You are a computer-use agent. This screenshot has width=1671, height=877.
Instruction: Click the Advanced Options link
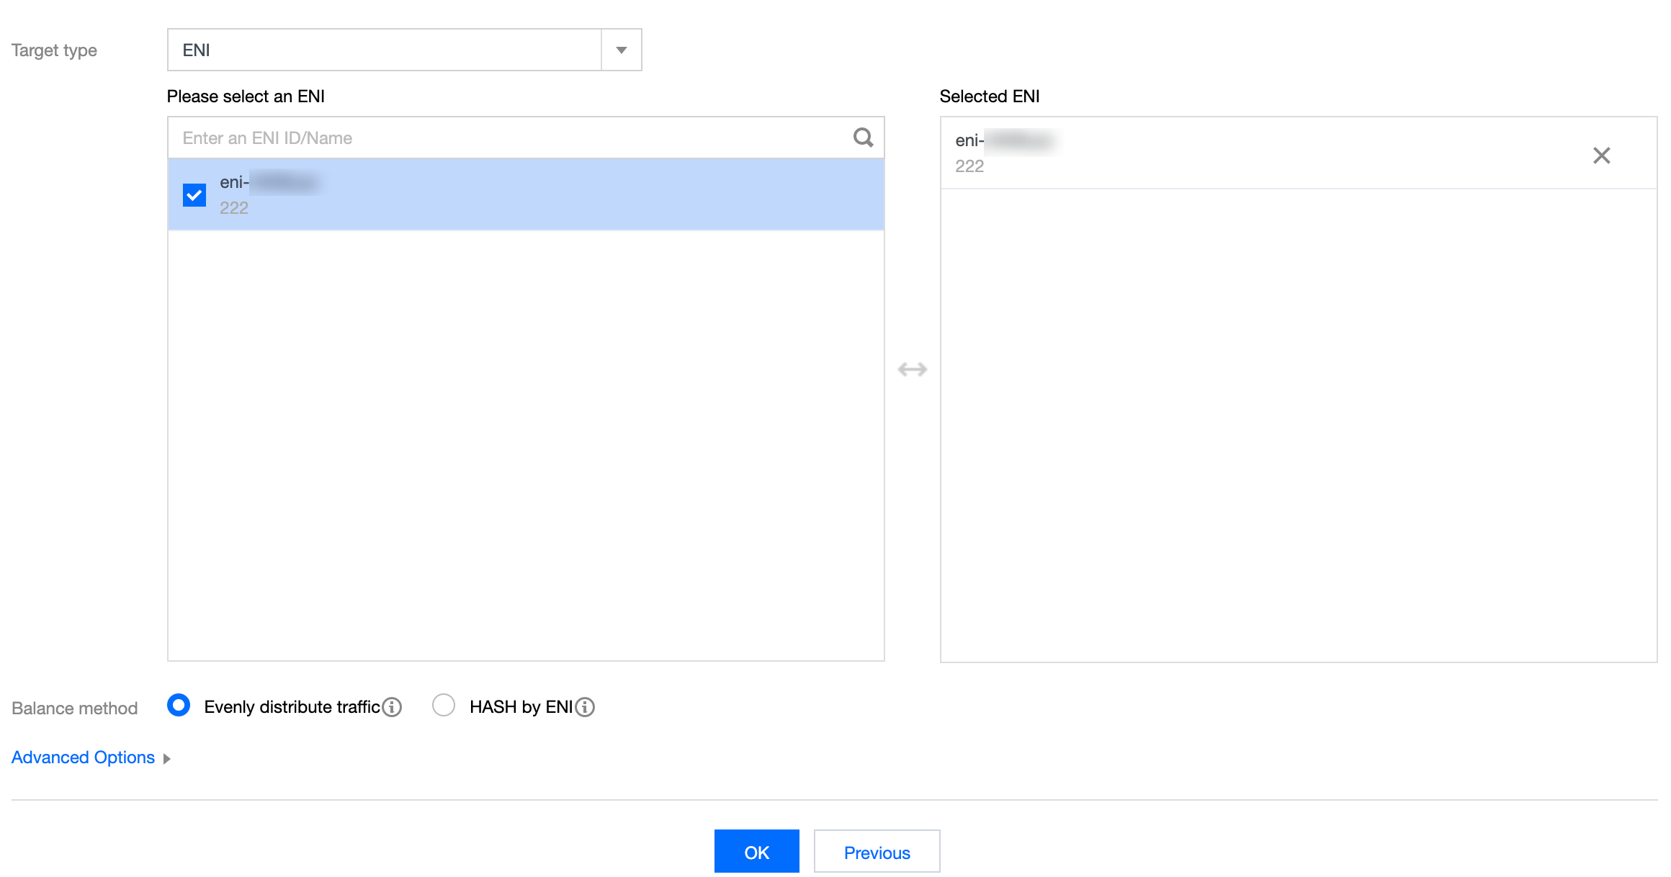(83, 757)
